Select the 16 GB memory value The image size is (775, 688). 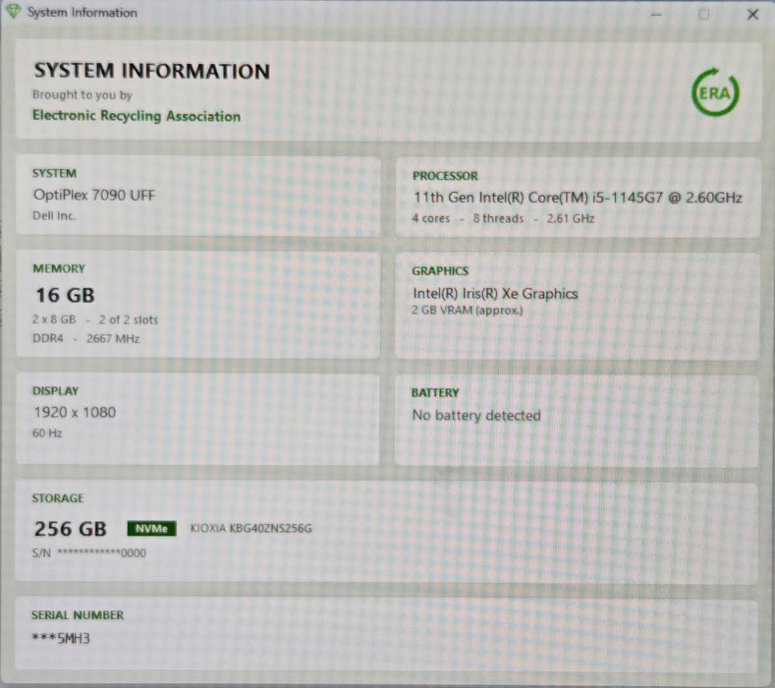click(65, 295)
